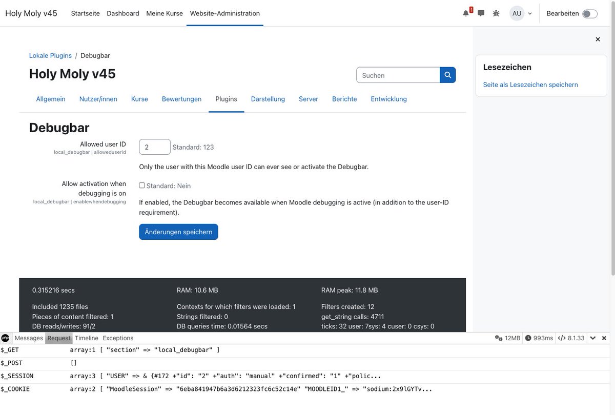The height and width of the screenshot is (415, 615).
Task: Enable allow activation when debugging is on
Action: click(x=141, y=185)
